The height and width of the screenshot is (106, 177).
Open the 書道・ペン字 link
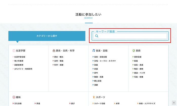140,73
